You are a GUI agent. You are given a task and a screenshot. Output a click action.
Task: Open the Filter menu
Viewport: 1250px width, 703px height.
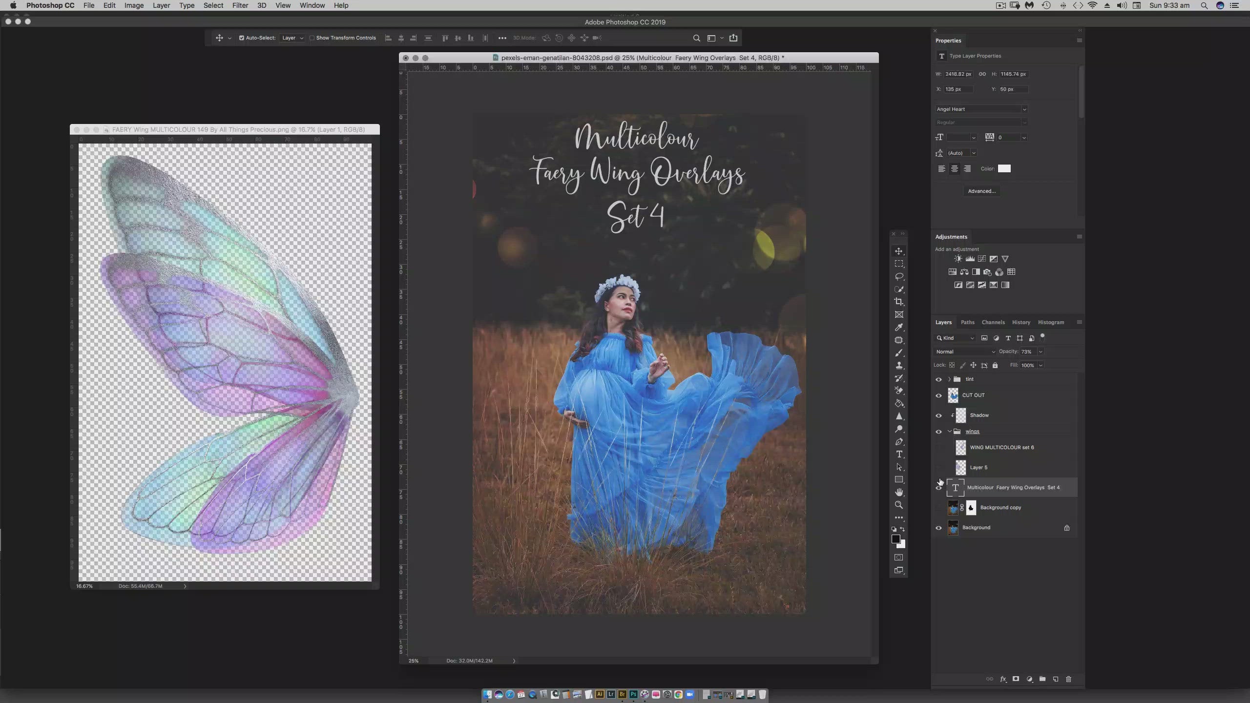pyautogui.click(x=240, y=5)
